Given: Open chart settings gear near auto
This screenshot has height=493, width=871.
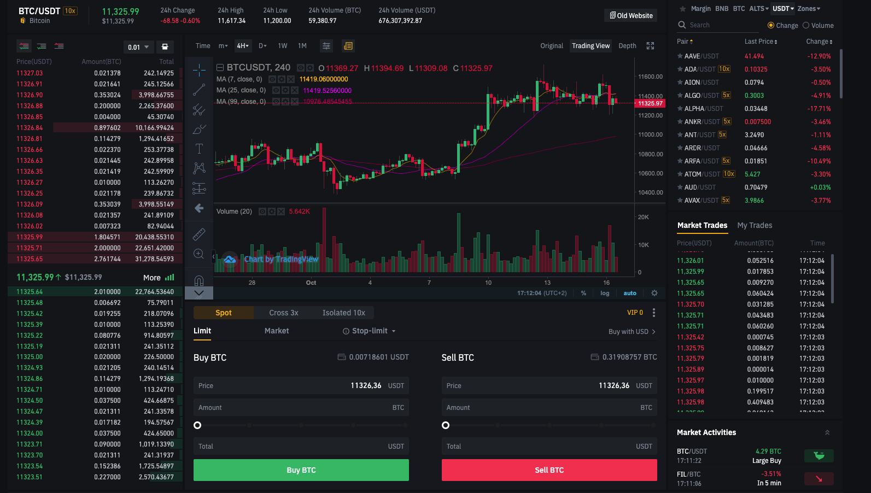Looking at the screenshot, I should point(654,293).
